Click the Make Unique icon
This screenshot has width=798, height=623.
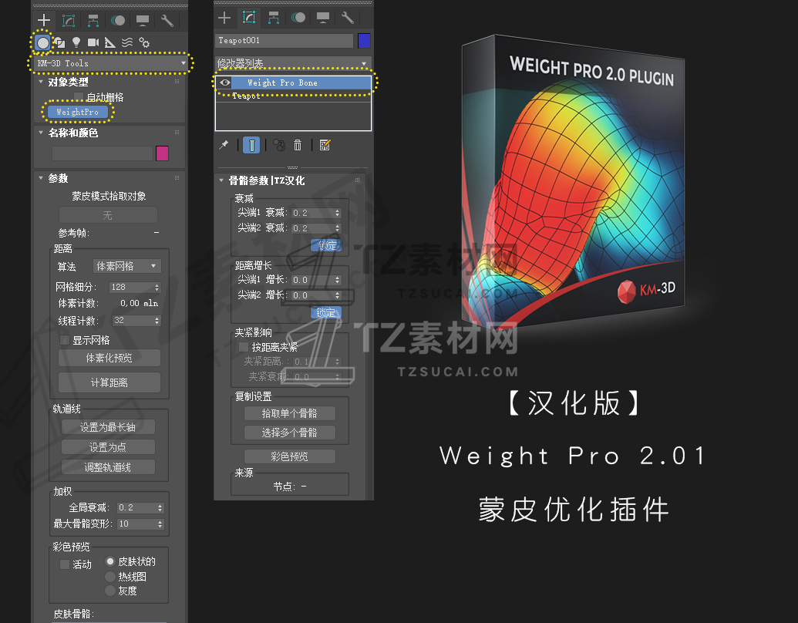point(279,146)
